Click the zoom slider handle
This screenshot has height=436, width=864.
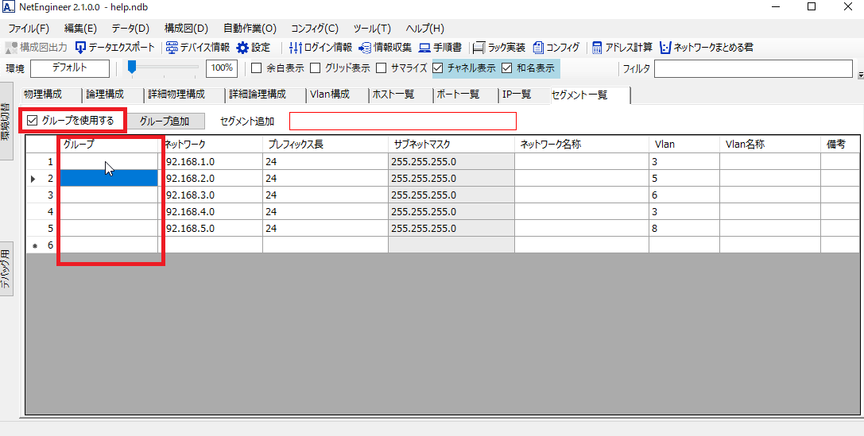[x=132, y=68]
